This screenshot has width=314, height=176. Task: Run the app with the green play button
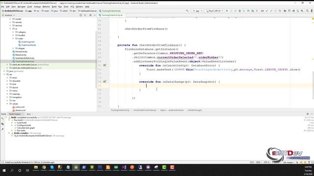[x=227, y=11]
